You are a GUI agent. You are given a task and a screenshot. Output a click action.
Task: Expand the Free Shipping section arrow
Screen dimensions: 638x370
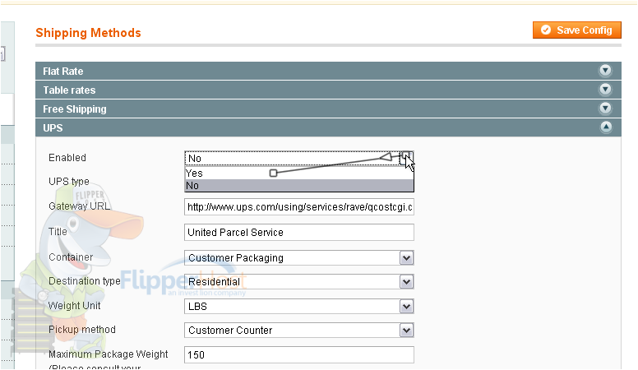pos(605,109)
